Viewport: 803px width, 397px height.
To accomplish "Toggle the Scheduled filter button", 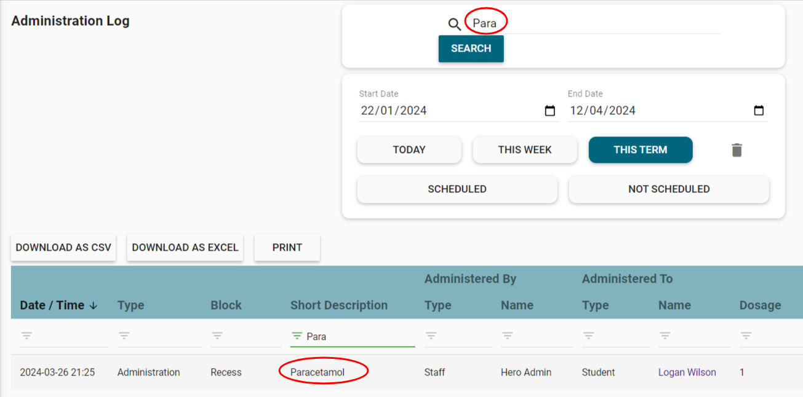I will (457, 189).
